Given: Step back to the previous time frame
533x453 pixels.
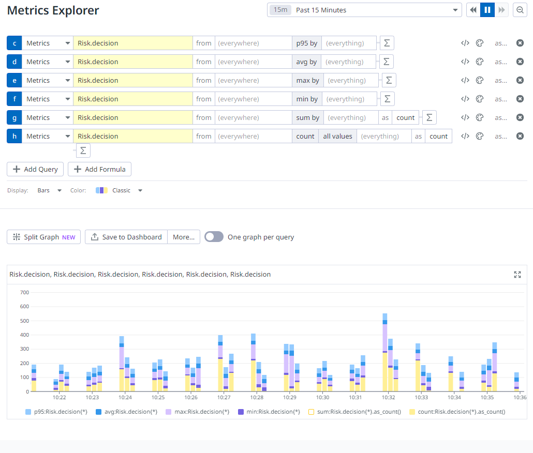Looking at the screenshot, I should [473, 10].
